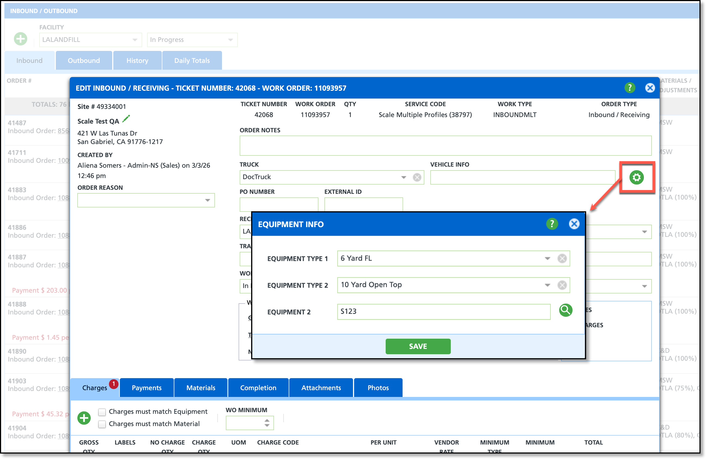
Task: Increase the WO Minimum stepper value
Action: [267, 420]
